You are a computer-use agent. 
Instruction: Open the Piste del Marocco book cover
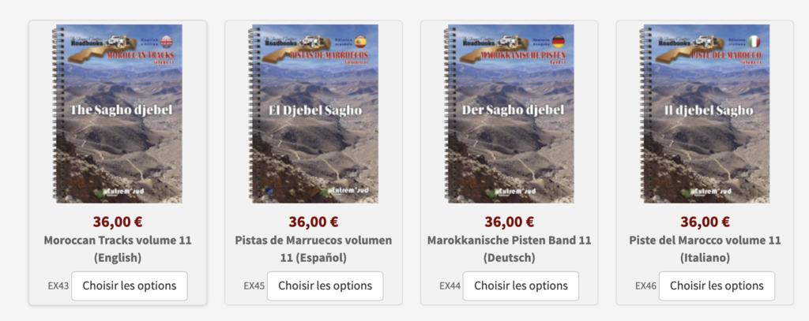click(705, 114)
